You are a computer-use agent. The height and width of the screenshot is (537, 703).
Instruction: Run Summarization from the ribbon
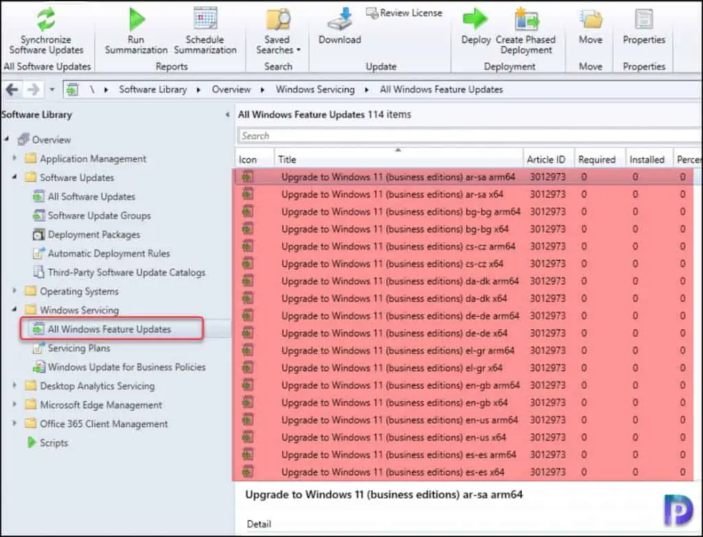point(136,32)
